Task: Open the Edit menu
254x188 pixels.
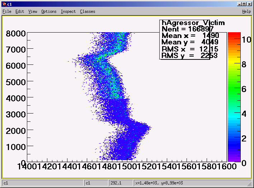Action: 20,11
